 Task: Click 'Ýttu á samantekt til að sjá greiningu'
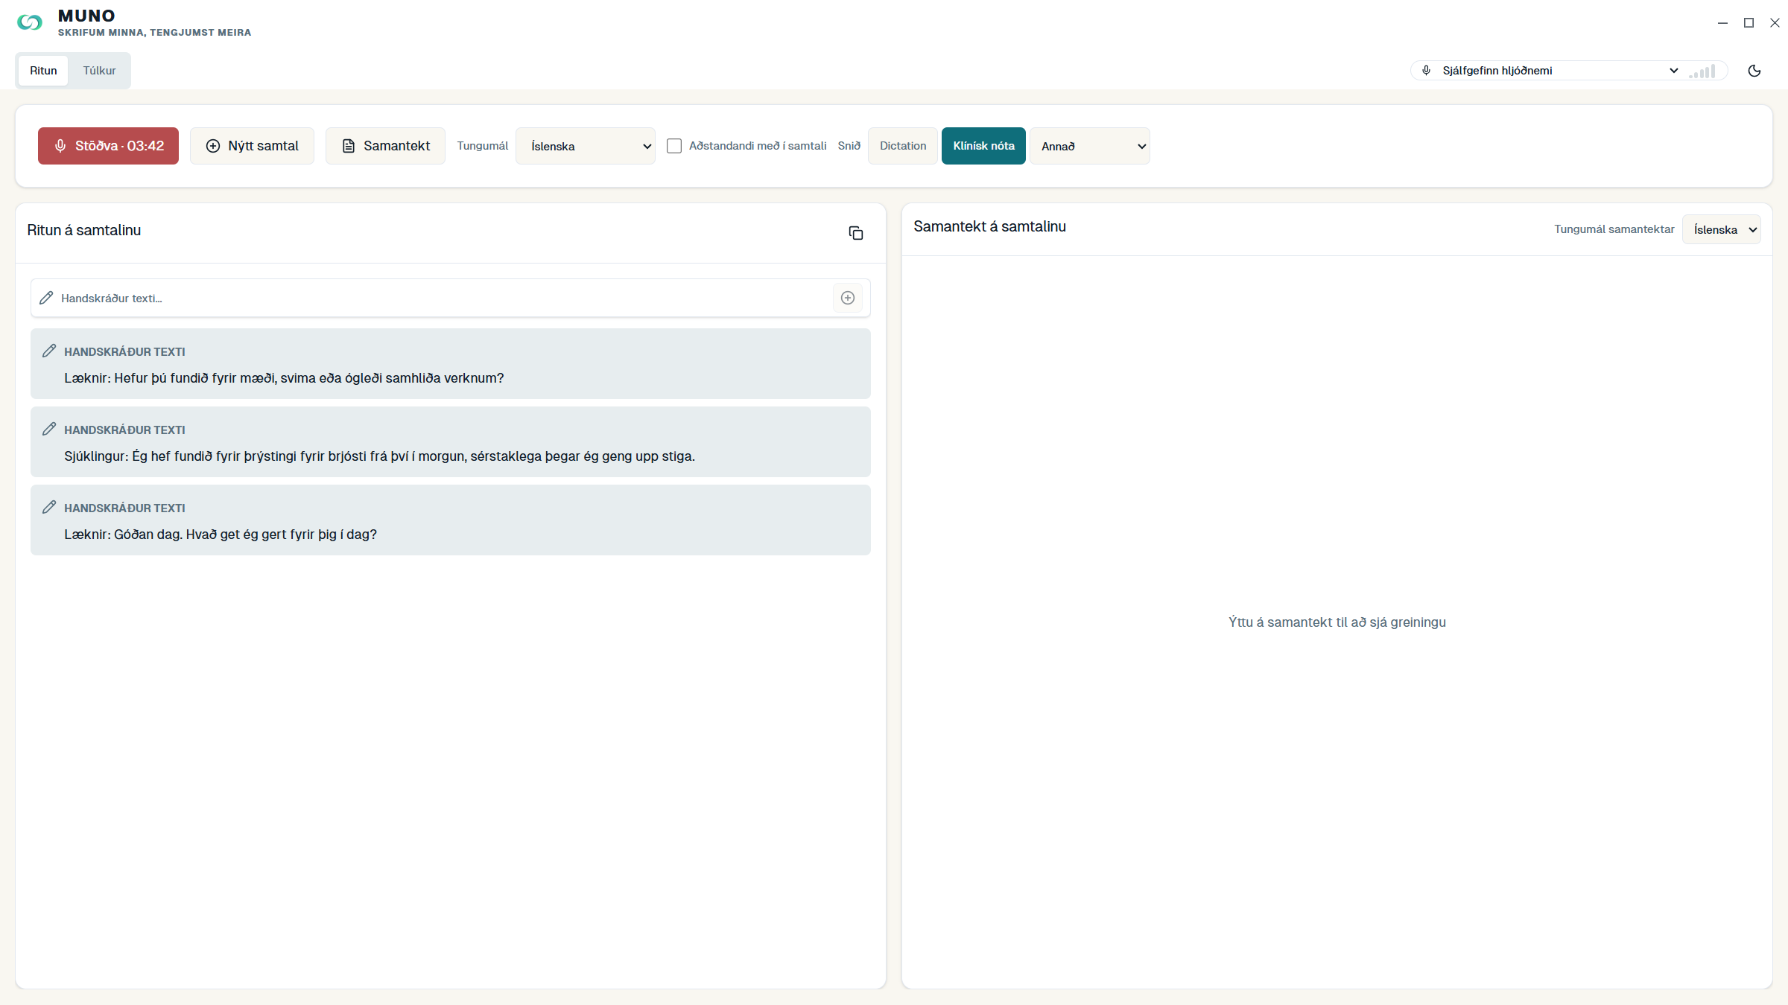coord(1337,622)
